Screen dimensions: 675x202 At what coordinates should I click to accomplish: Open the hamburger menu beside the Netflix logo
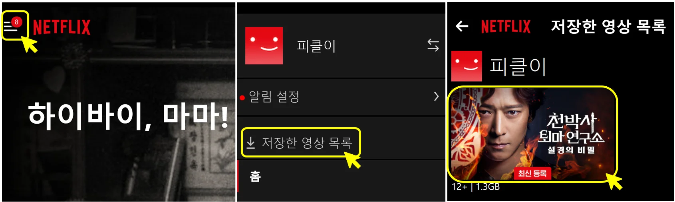(x=10, y=26)
